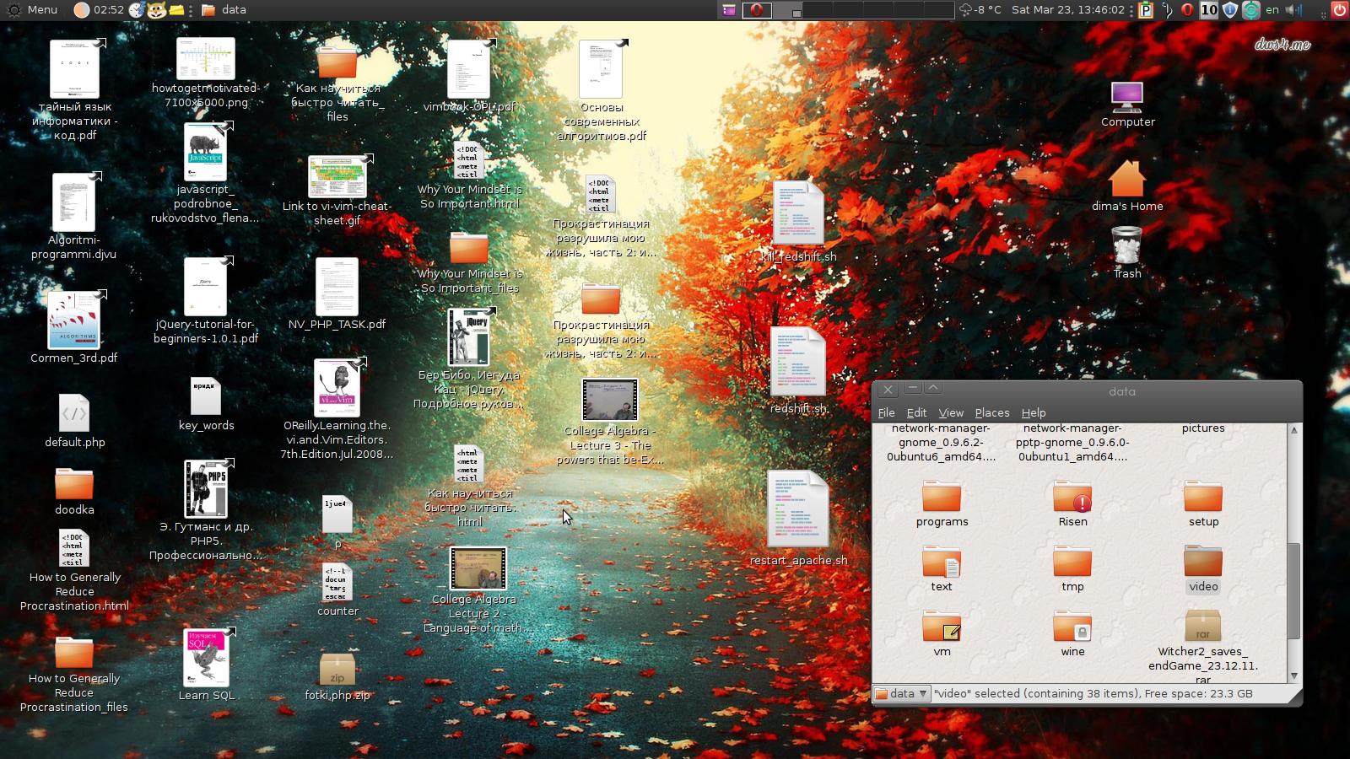Open the View menu in the file manager
Image resolution: width=1350 pixels, height=759 pixels.
coord(950,412)
